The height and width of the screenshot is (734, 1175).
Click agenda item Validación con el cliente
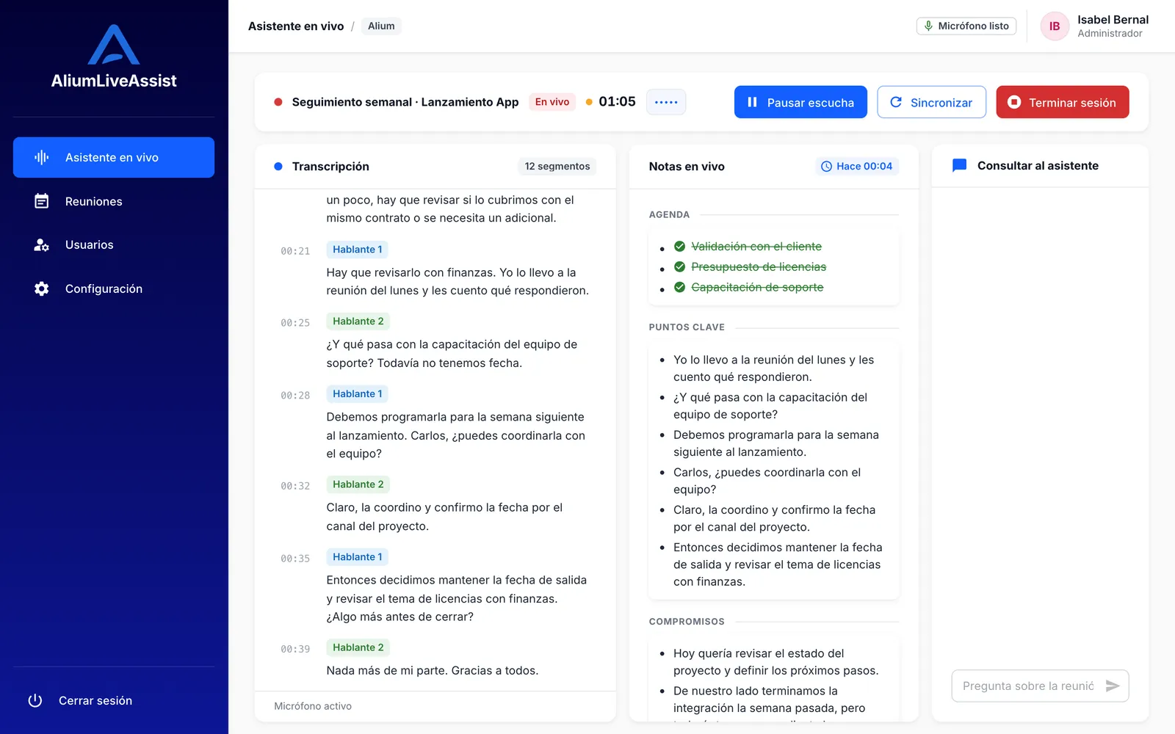(756, 247)
